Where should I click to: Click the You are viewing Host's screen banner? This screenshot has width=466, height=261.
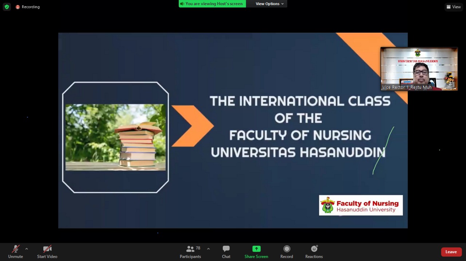coord(214,4)
